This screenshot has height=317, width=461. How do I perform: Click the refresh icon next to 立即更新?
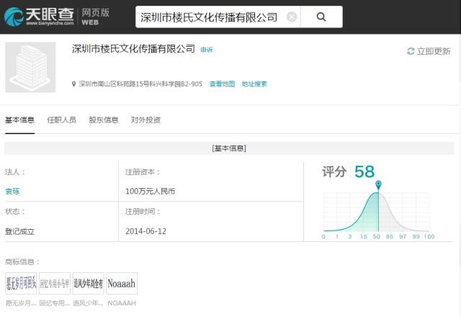point(411,51)
